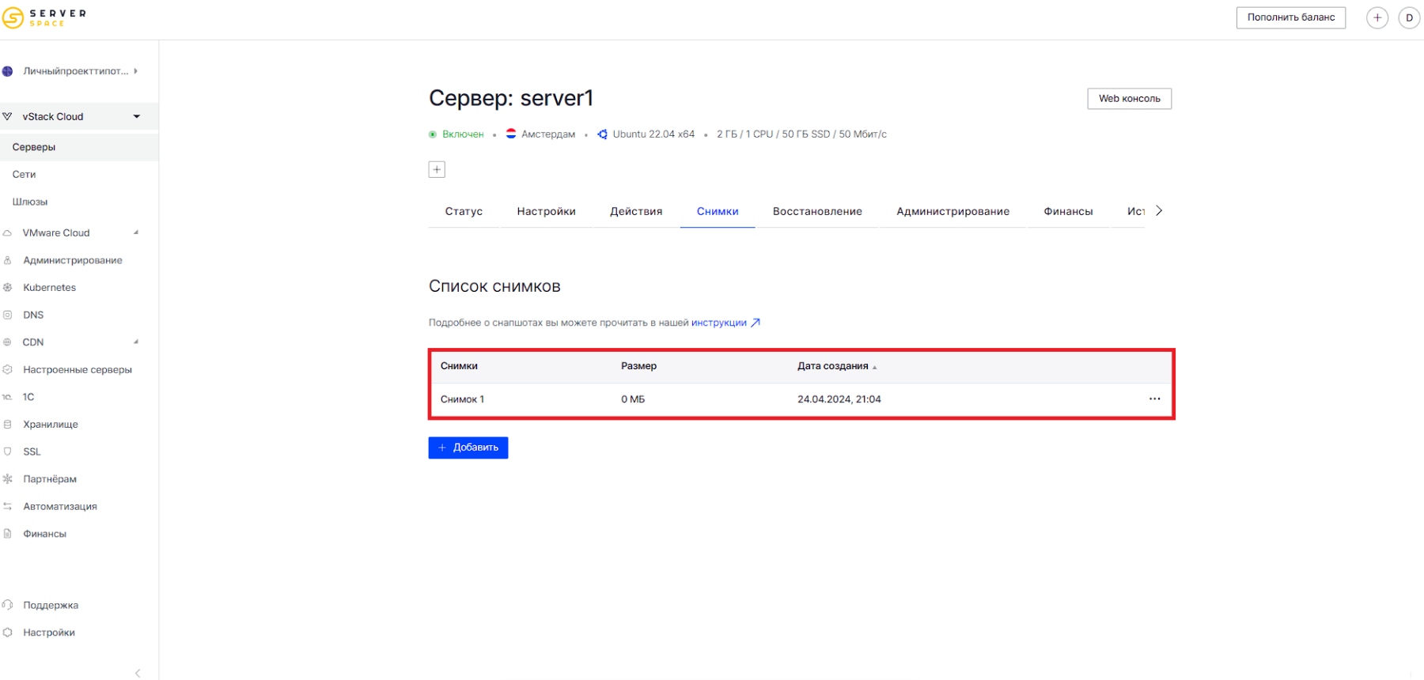Click the Включен status label
Screen dimensions: 1424x680
tap(463, 134)
